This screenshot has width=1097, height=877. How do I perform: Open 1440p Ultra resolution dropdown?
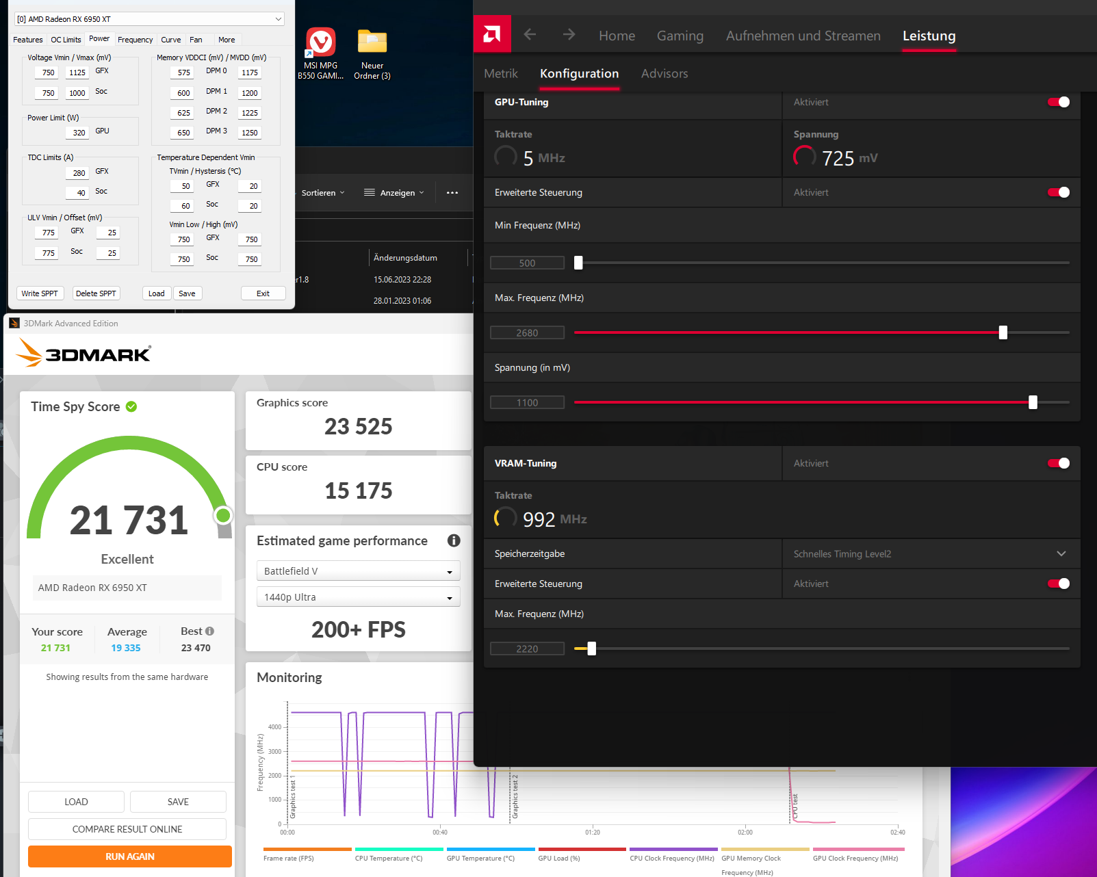click(358, 597)
